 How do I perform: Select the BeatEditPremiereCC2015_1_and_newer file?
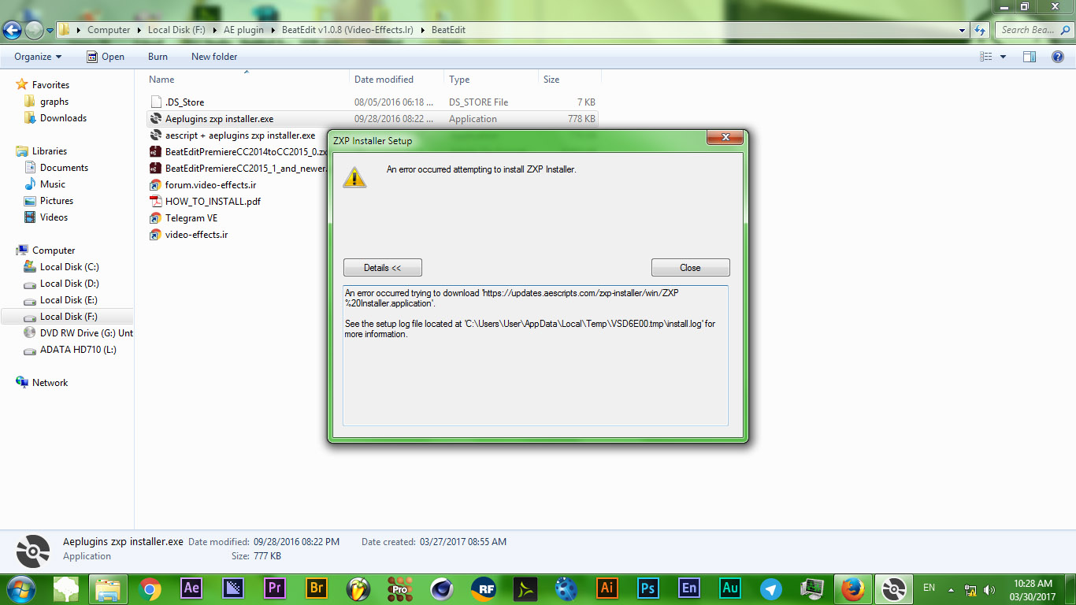(x=237, y=169)
